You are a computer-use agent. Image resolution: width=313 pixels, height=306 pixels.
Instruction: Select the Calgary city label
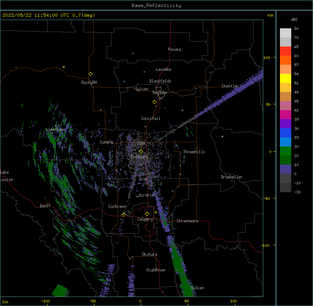click(145, 219)
